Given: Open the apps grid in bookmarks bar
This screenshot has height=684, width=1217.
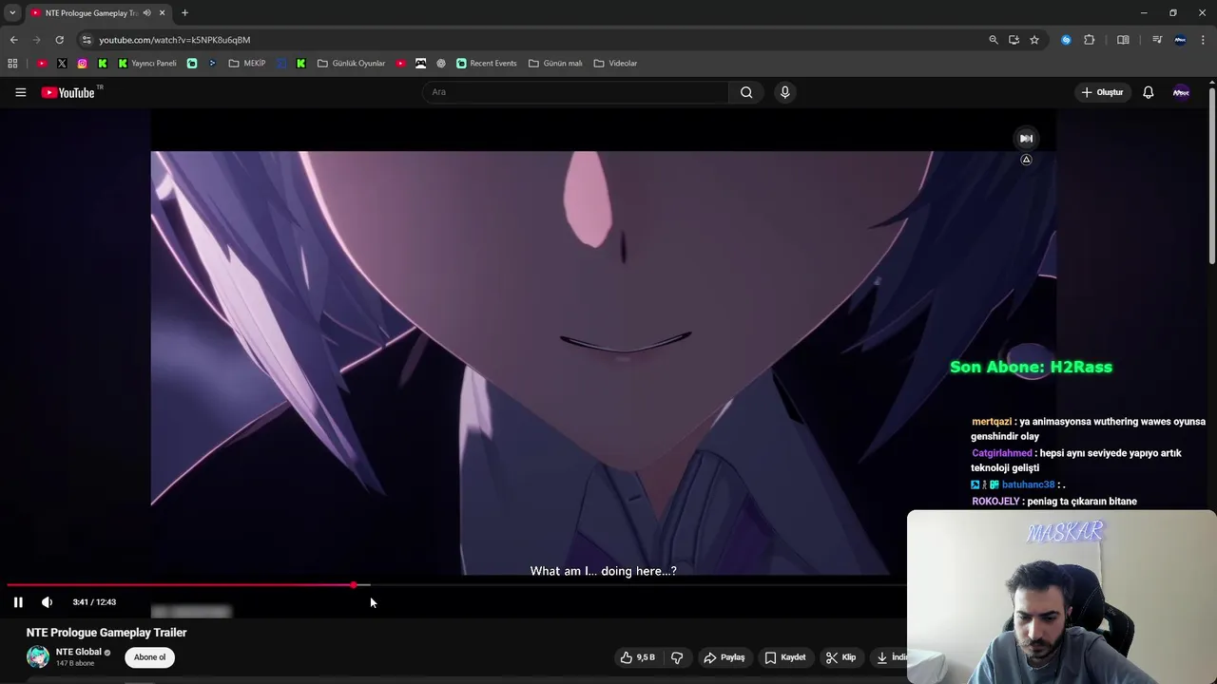Looking at the screenshot, I should [x=12, y=64].
